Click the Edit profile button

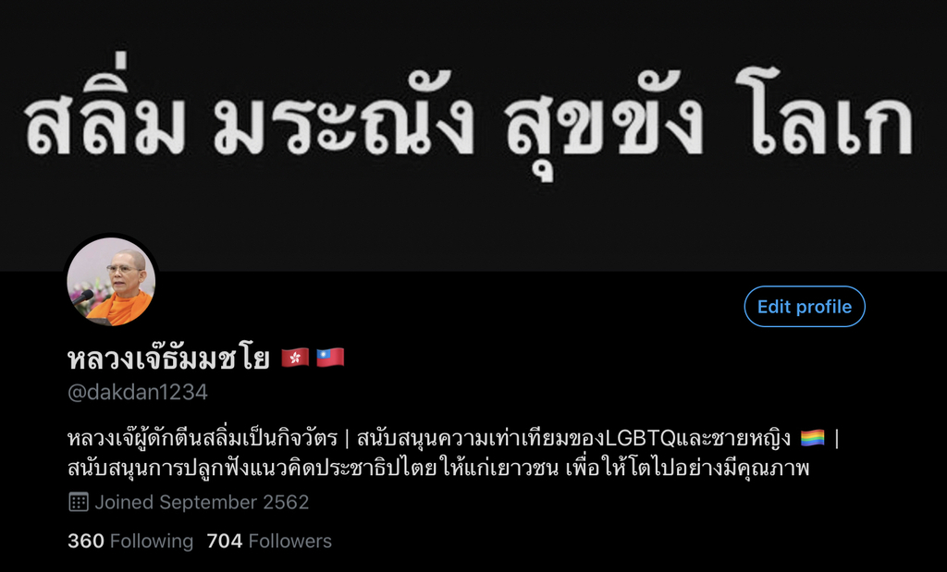tap(805, 307)
